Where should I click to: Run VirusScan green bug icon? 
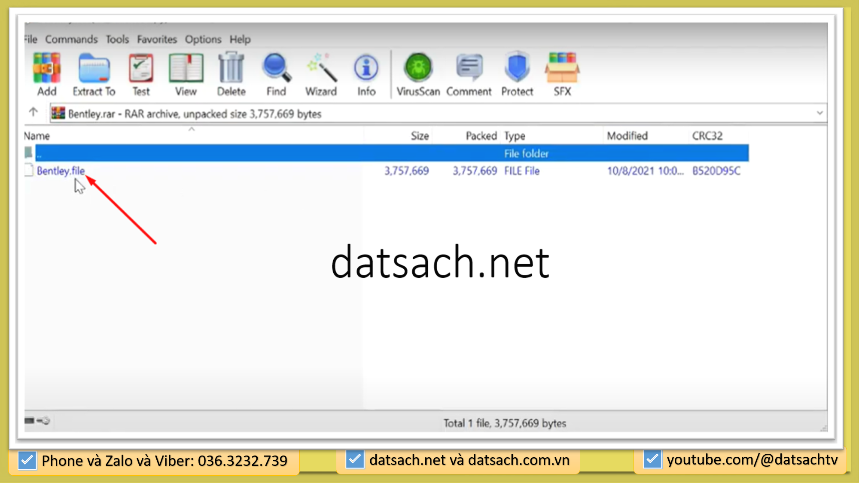(x=418, y=68)
